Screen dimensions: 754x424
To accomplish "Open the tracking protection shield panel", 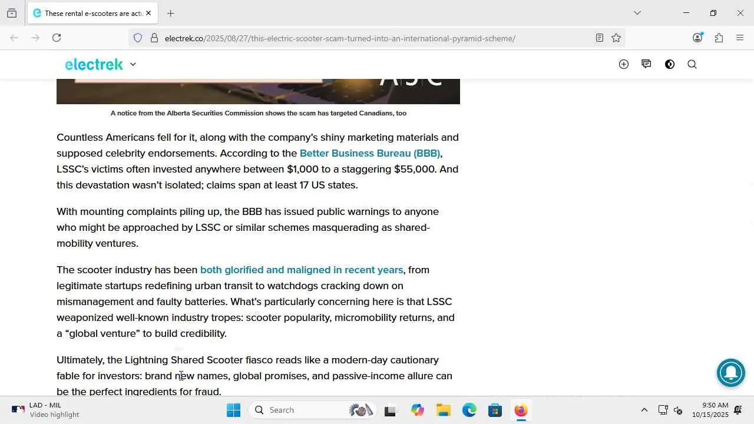I will click(138, 38).
